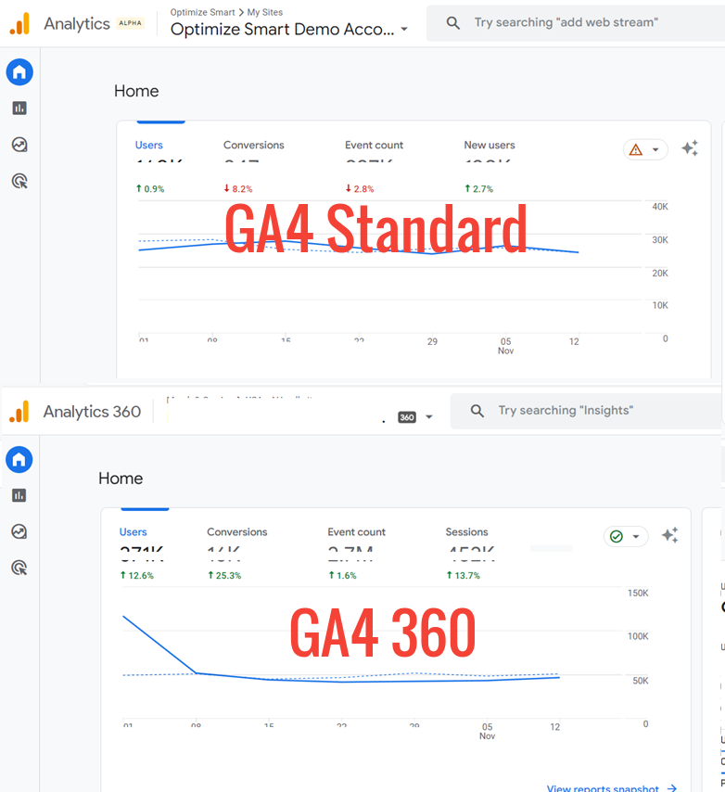Select Users metric tab in GA4 Standard card
Image resolution: width=725 pixels, height=792 pixels.
click(149, 145)
